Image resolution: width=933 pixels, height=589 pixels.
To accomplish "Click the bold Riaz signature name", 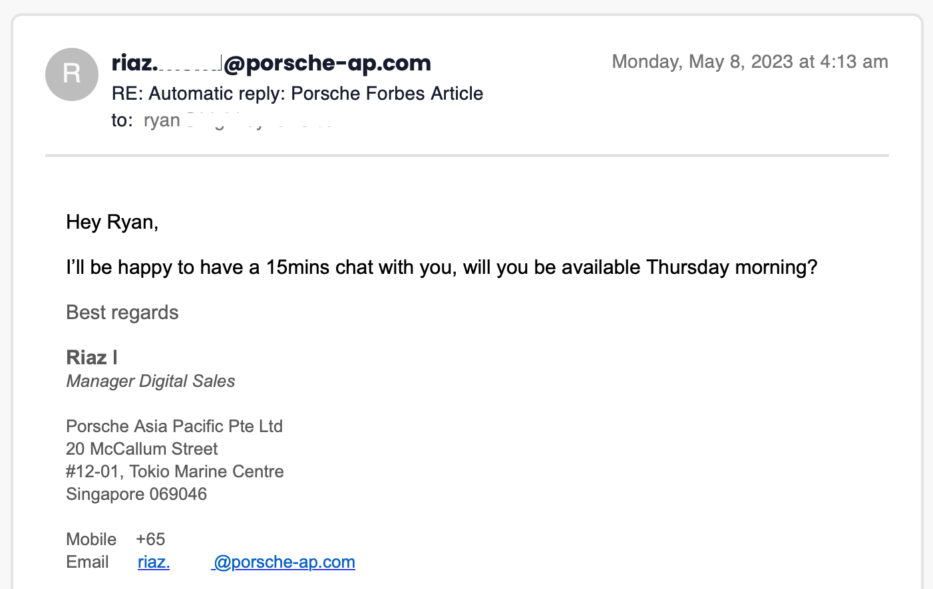I will (92, 358).
